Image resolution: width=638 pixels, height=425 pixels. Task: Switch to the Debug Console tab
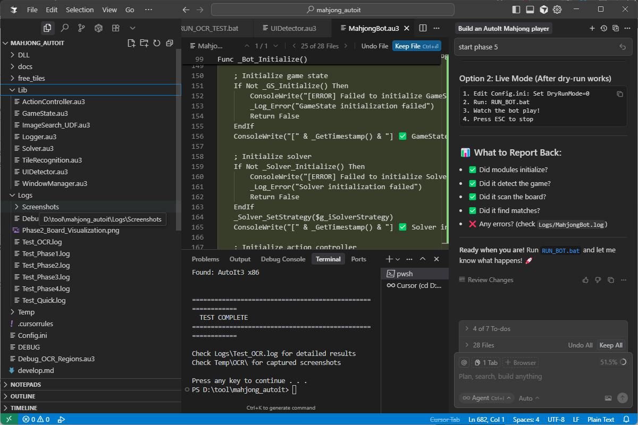283,259
